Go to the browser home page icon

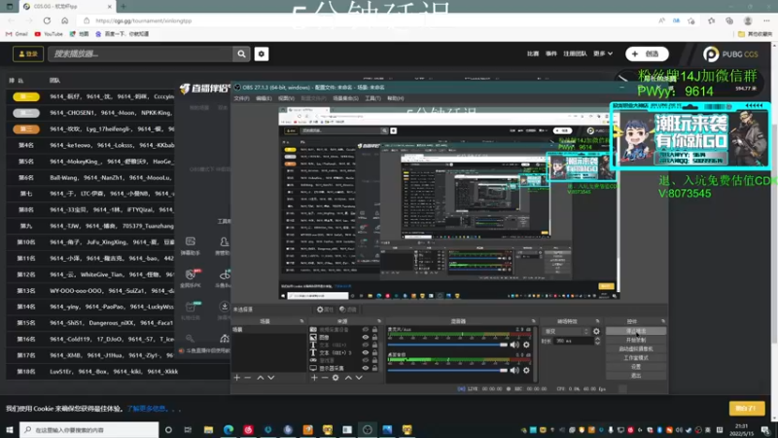64,20
